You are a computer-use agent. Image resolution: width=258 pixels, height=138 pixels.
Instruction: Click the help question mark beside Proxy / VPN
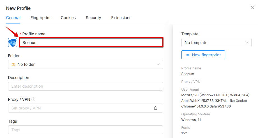33,99
